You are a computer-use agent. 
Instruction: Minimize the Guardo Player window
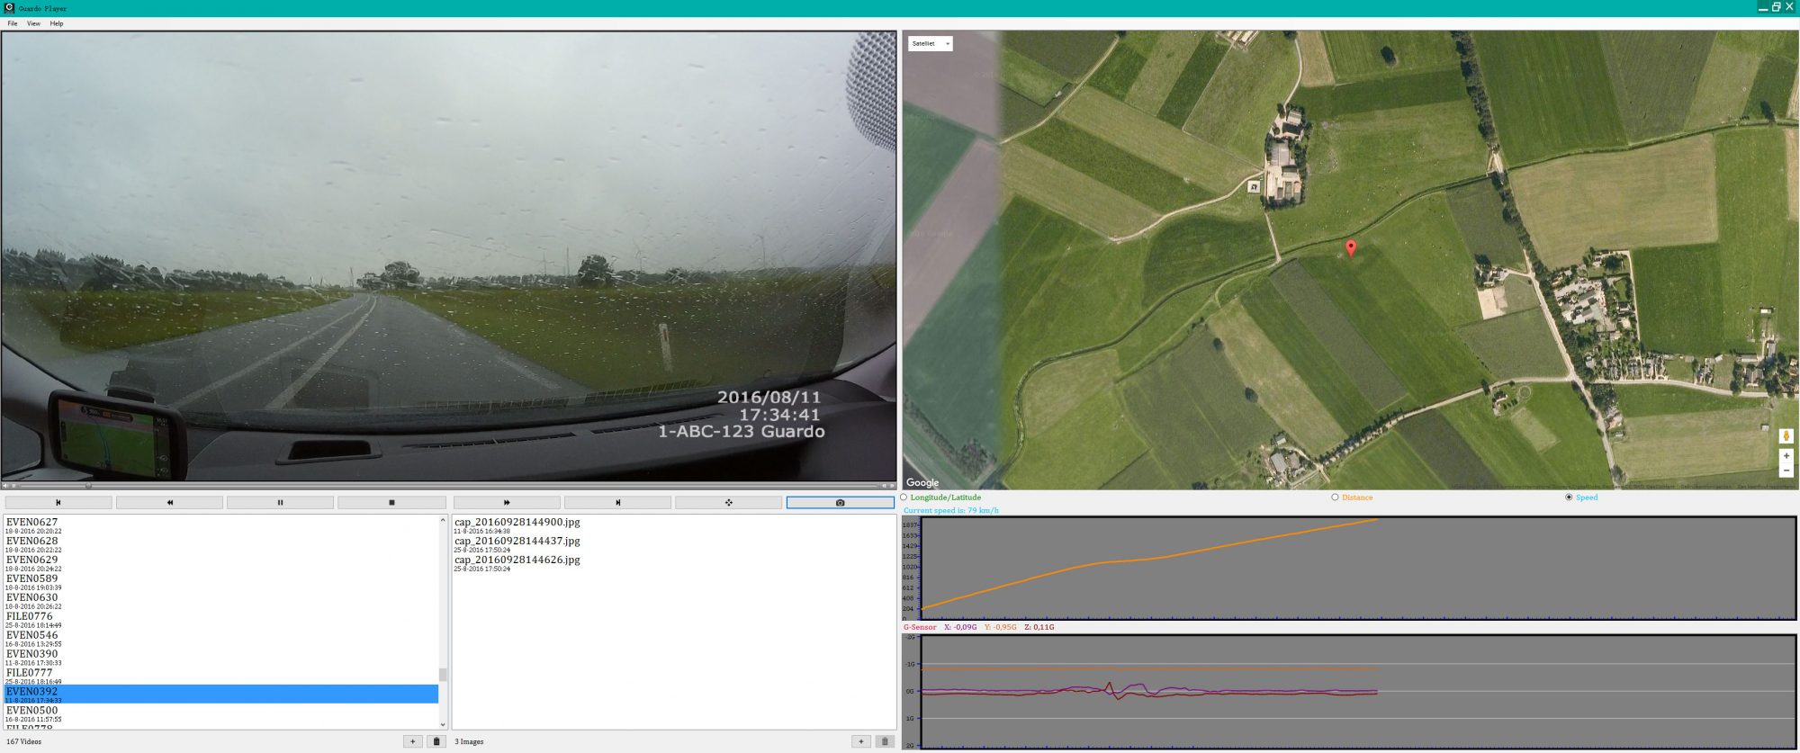tap(1763, 7)
